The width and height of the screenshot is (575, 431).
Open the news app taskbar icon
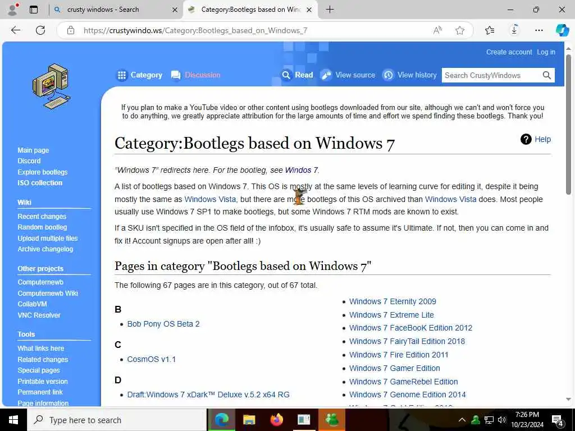coord(304,420)
